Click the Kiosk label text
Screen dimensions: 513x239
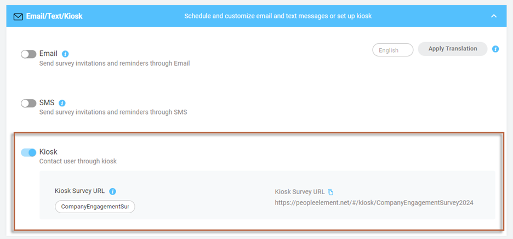[x=48, y=152]
